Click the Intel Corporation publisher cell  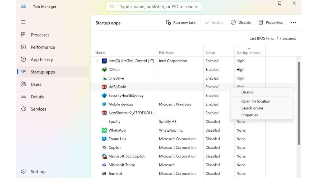pyautogui.click(x=173, y=61)
